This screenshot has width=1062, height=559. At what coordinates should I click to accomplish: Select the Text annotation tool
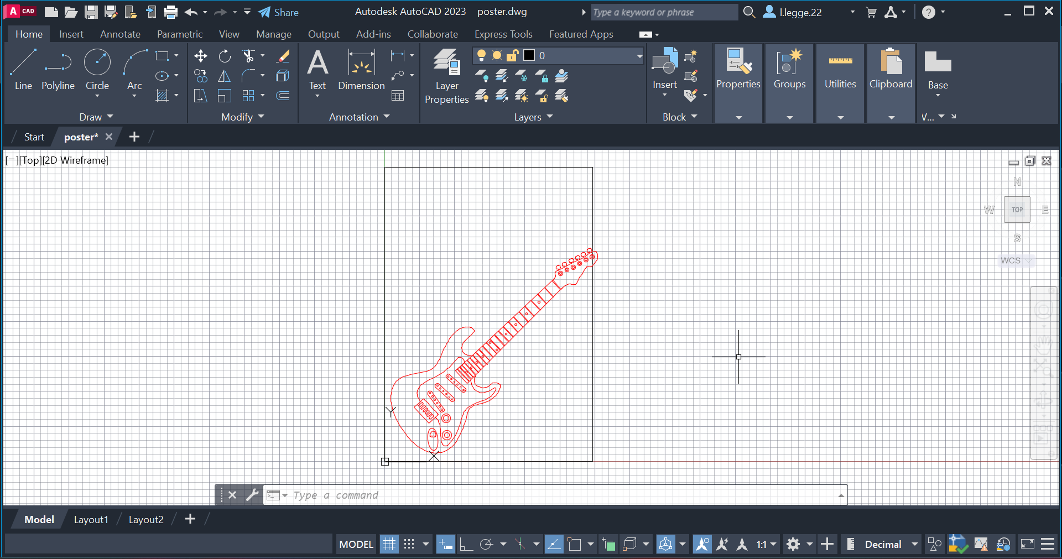pyautogui.click(x=317, y=69)
